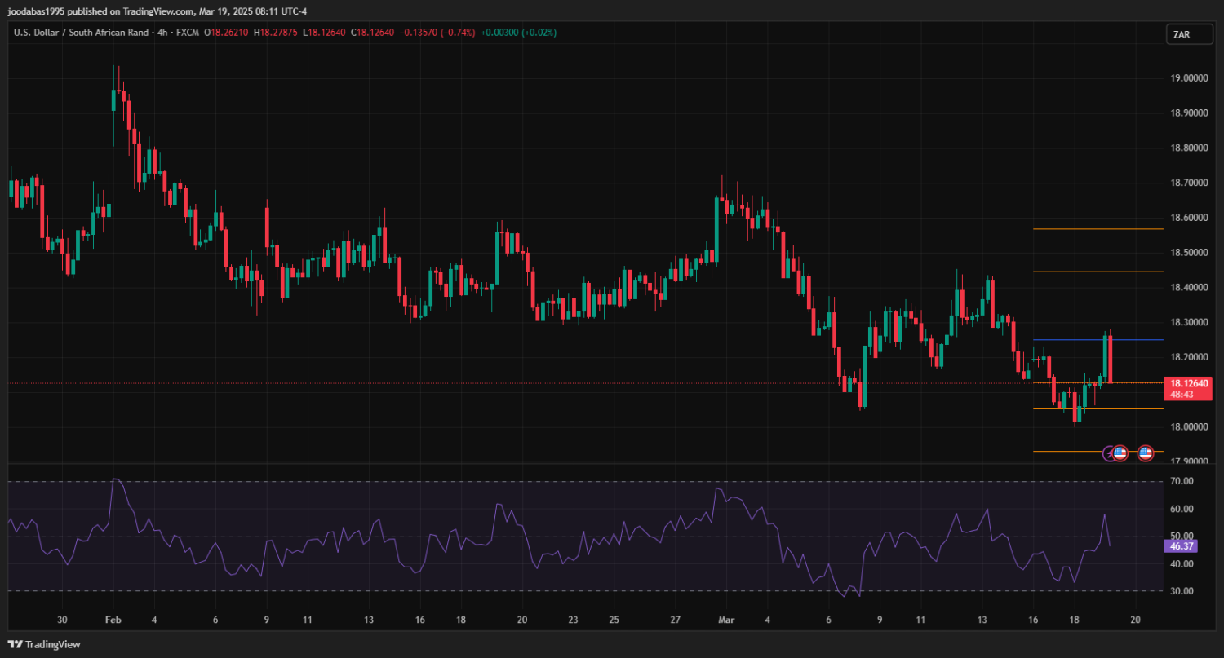Open the leftmost US flag economic event
Image resolution: width=1224 pixels, height=658 pixels.
click(x=1120, y=453)
